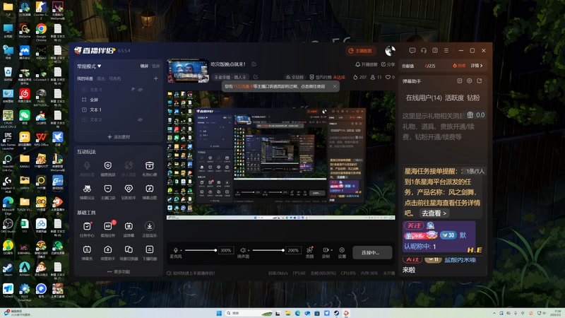Open the 活跃度 tab
Screen dimensions: 565x318
[454, 98]
